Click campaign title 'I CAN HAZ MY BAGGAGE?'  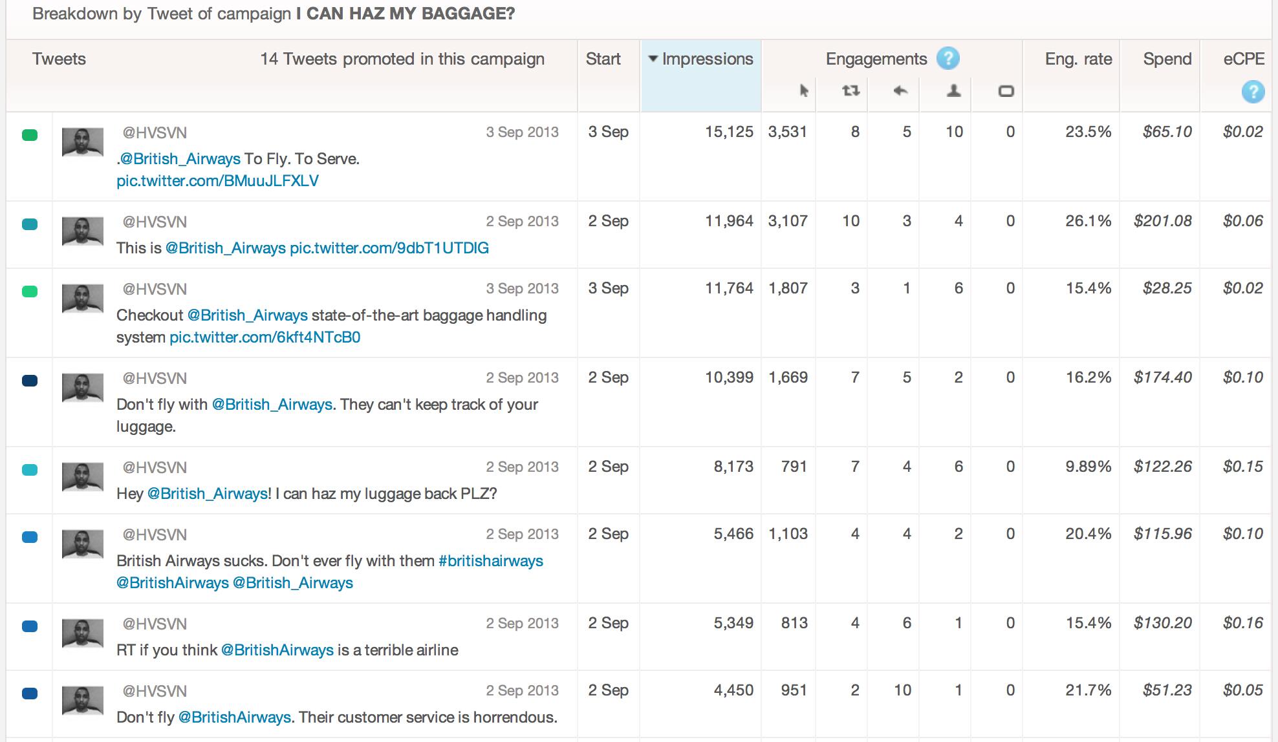tap(406, 14)
